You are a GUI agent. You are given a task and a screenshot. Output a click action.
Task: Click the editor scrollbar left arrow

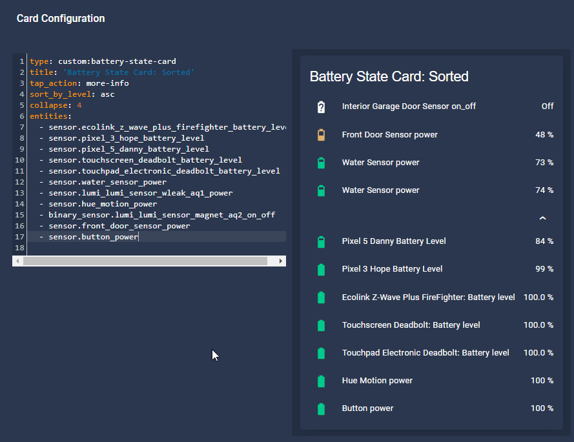(x=17, y=261)
